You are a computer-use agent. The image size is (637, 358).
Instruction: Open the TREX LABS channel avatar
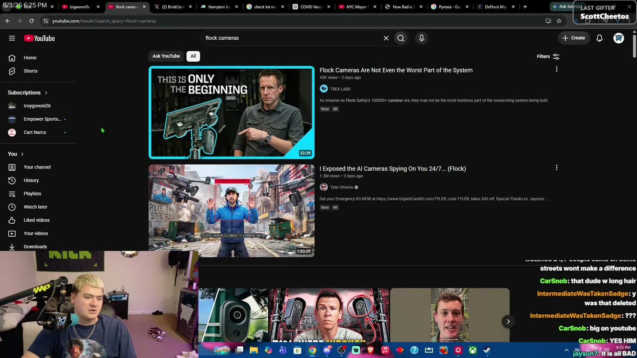coord(323,89)
